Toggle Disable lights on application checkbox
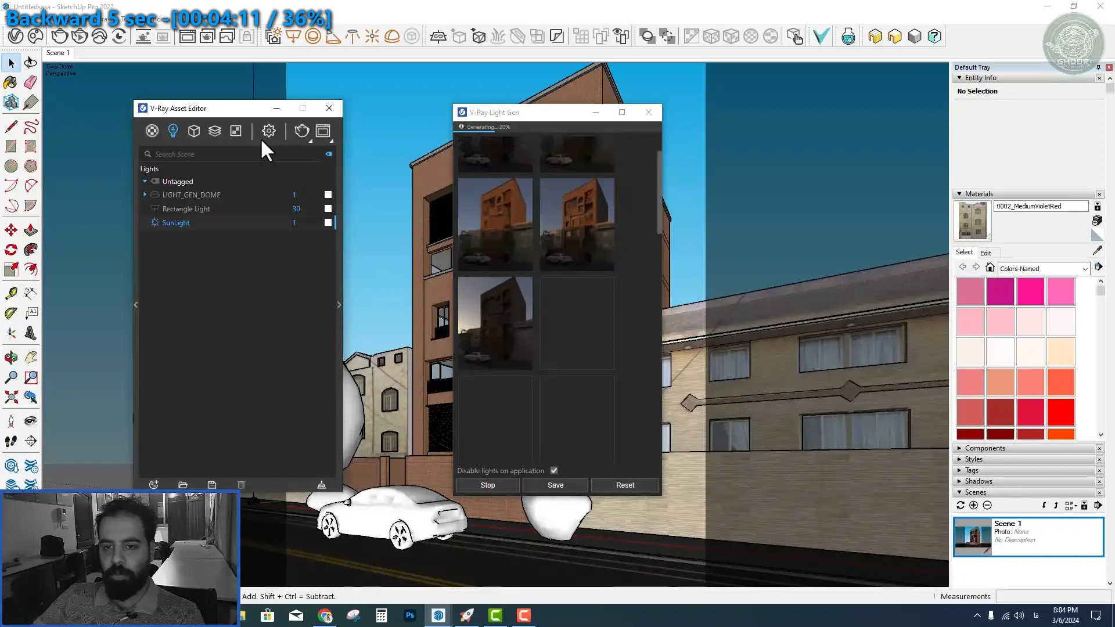1115x627 pixels. pyautogui.click(x=554, y=470)
